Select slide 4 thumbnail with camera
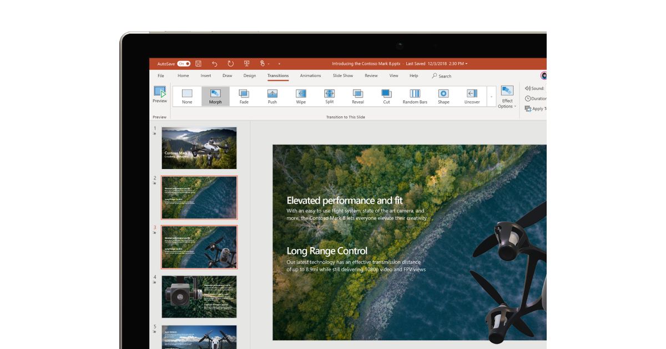Screen dimensions: 666x349 199,297
